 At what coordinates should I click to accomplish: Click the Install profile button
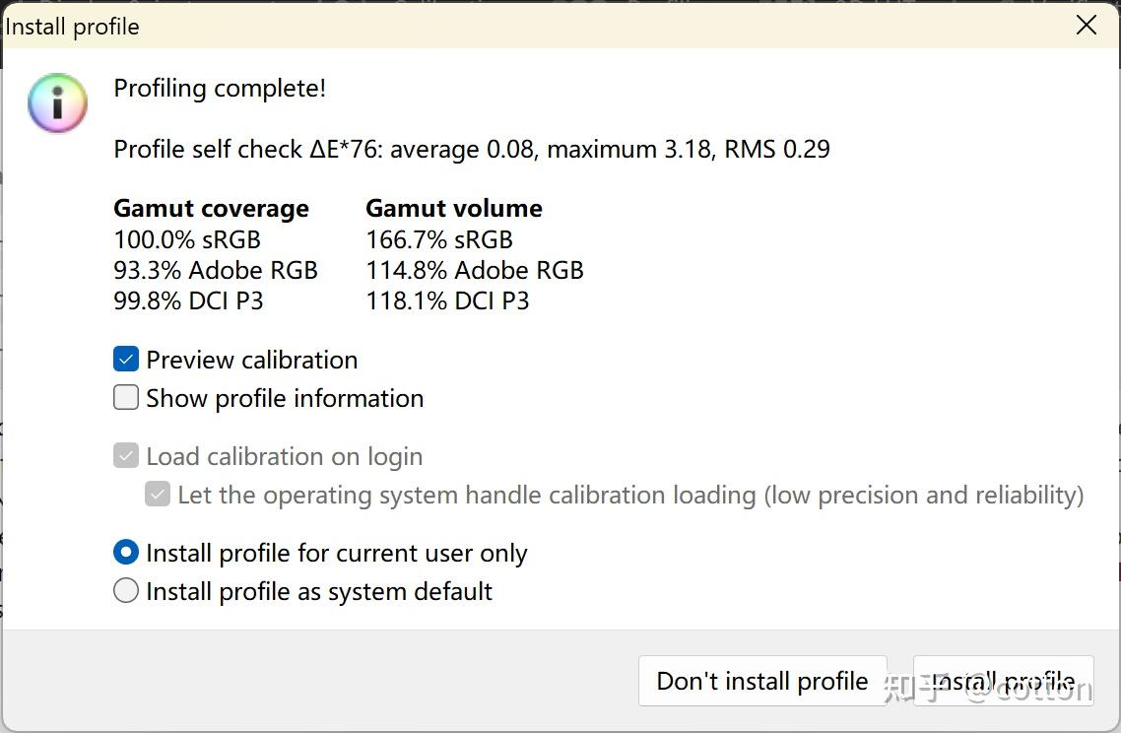[1003, 681]
